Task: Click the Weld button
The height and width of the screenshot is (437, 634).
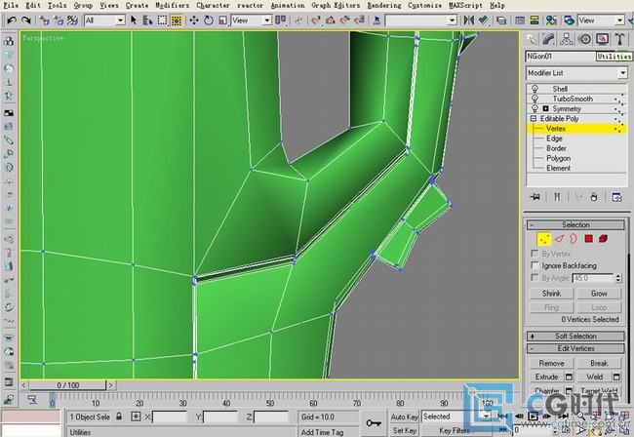Action: [594, 377]
